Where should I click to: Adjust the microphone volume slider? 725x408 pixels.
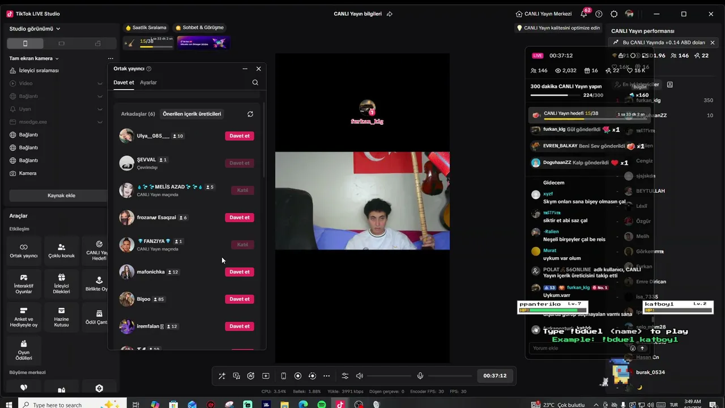[450, 376]
